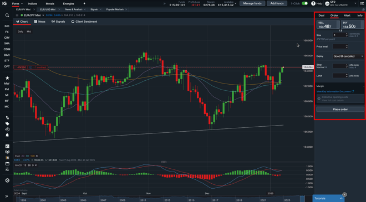Switch to the News chart sub-tab
Viewport: 366px width, 202px height.
tap(40, 22)
